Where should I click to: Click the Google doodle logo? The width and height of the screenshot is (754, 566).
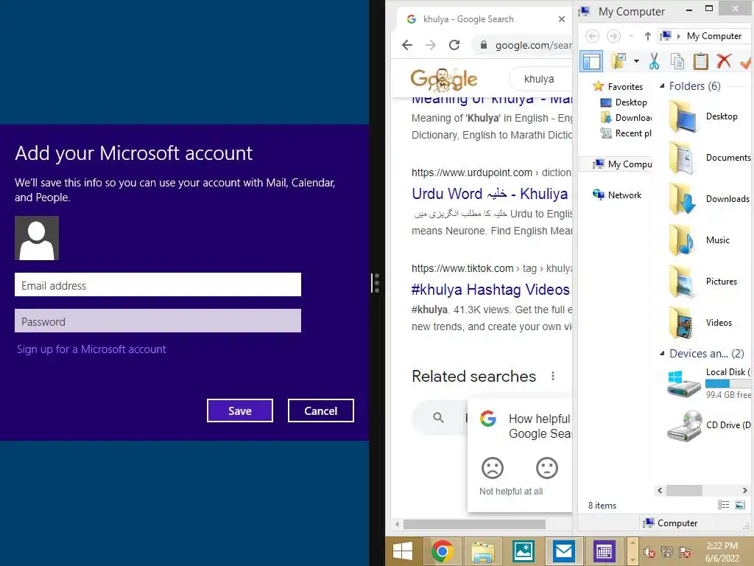pyautogui.click(x=443, y=80)
